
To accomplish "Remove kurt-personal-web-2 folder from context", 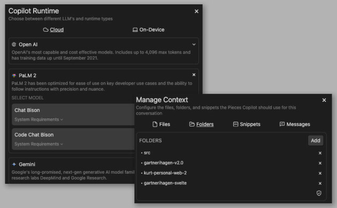I will coord(320,173).
